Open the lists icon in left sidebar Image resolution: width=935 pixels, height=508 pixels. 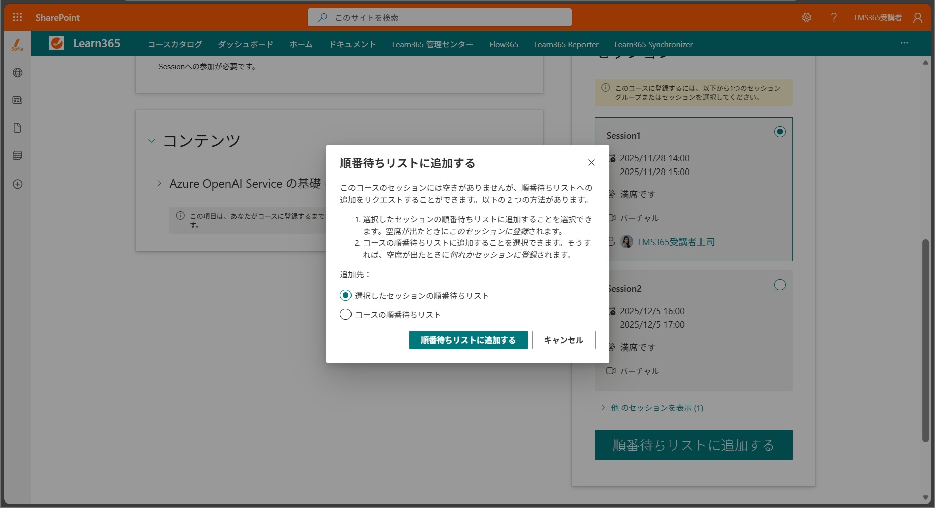pos(17,156)
